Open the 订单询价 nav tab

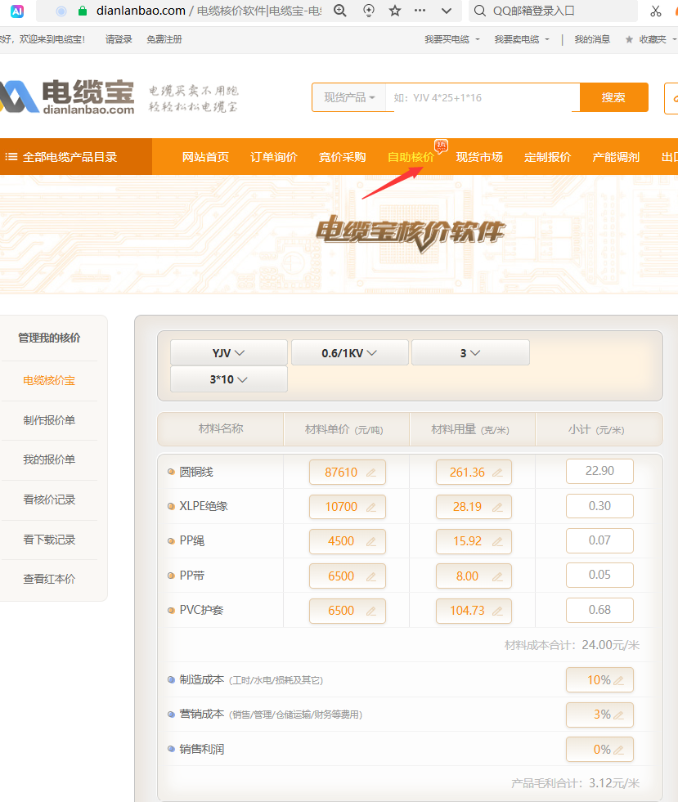pos(274,157)
